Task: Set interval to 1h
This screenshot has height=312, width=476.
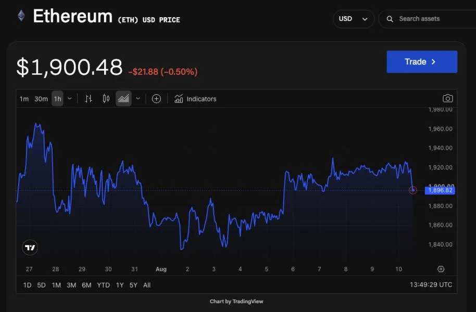Action: pyautogui.click(x=57, y=99)
